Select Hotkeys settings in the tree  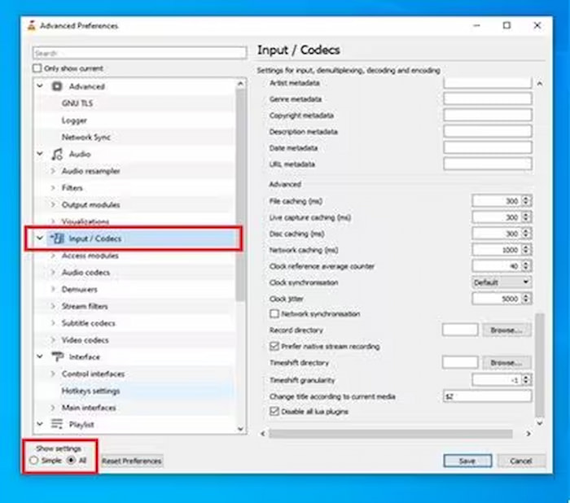(90, 391)
